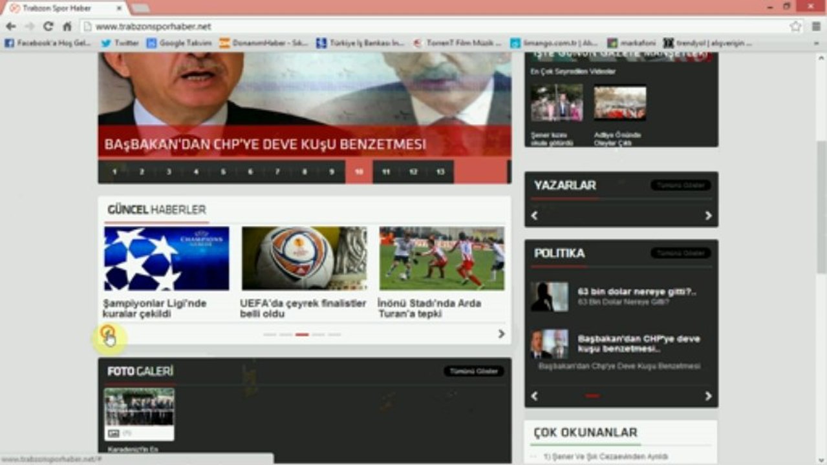827x465 pixels.
Task: Select headline slide number 3
Action: (169, 172)
